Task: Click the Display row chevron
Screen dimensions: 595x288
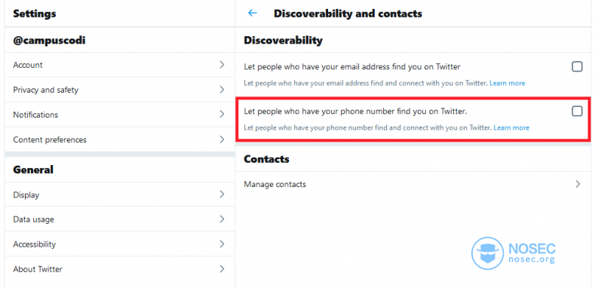Action: [x=222, y=195]
